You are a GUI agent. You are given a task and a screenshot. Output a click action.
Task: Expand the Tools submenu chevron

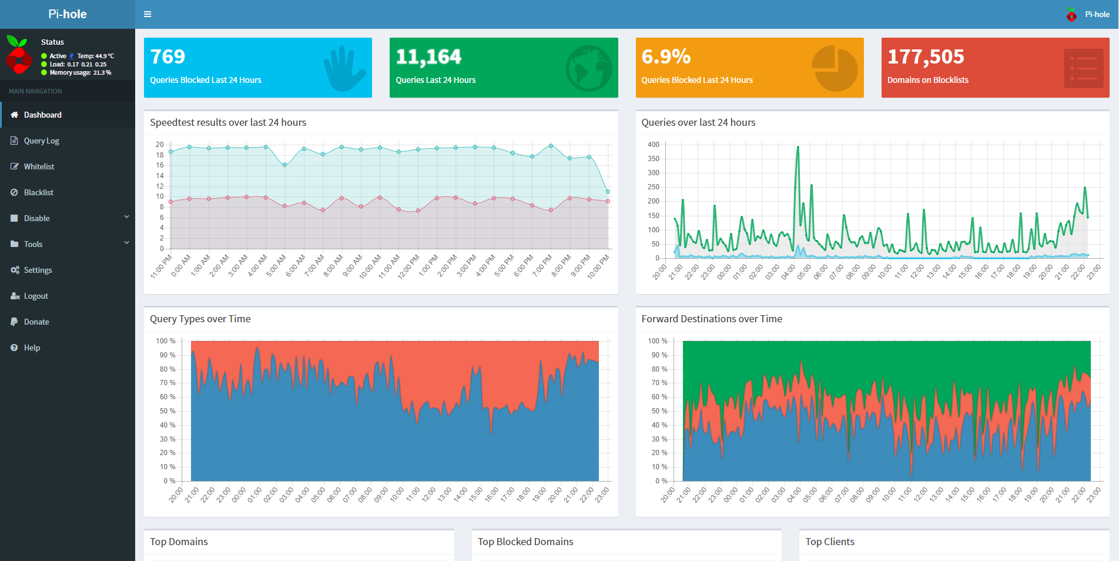click(126, 243)
